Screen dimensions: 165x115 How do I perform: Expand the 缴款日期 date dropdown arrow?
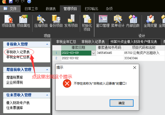pos(93,53)
